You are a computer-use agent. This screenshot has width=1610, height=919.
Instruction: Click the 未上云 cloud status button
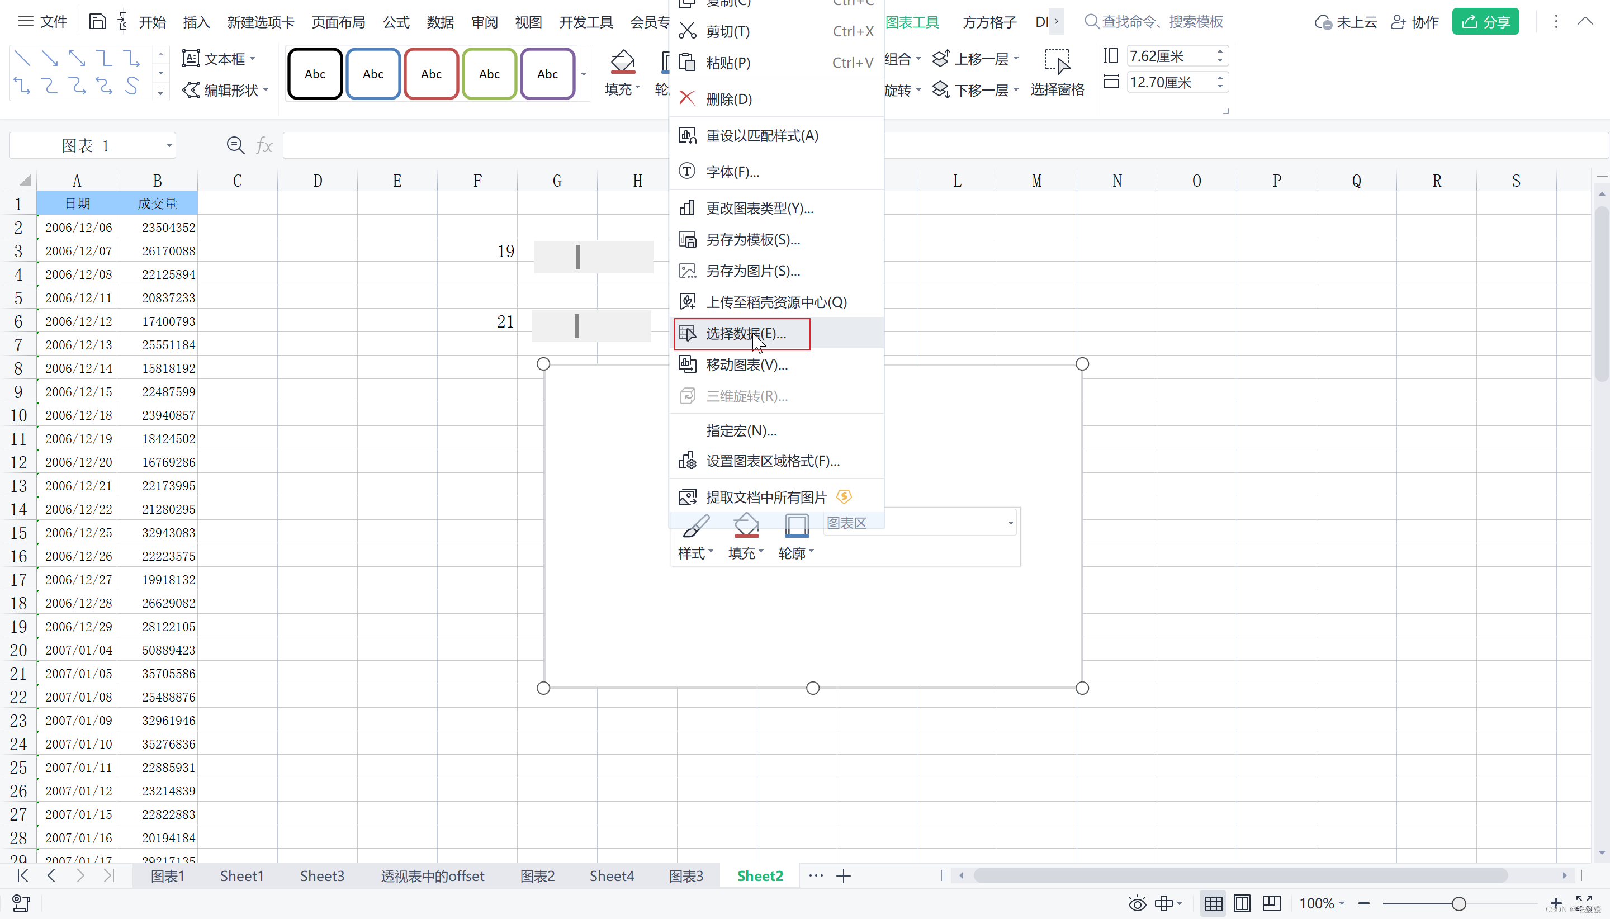tap(1346, 22)
